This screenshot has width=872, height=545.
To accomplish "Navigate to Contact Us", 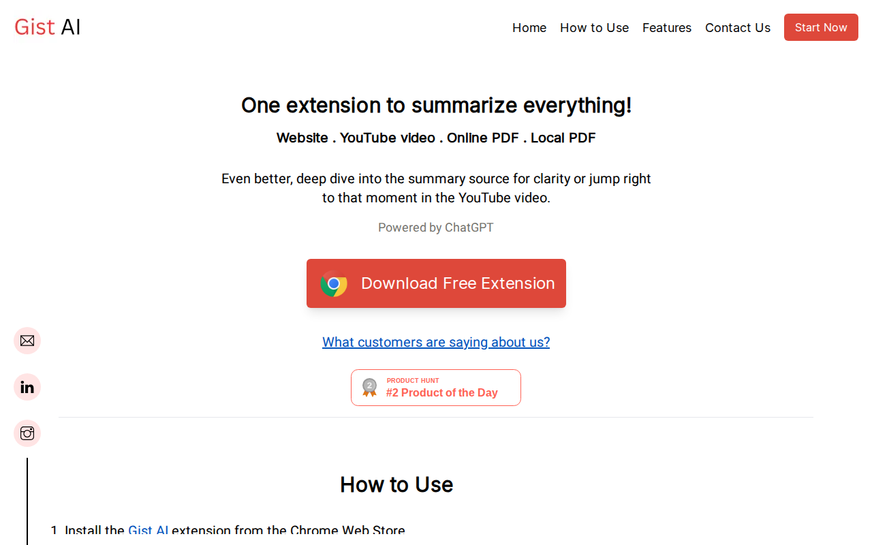I will pyautogui.click(x=737, y=27).
